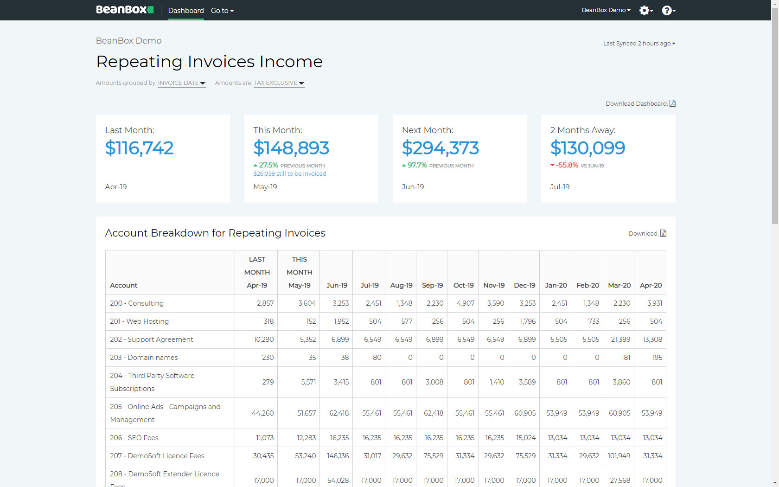Click the Consulting Oct-19 value 4,907
Image resolution: width=779 pixels, height=487 pixels.
(466, 303)
